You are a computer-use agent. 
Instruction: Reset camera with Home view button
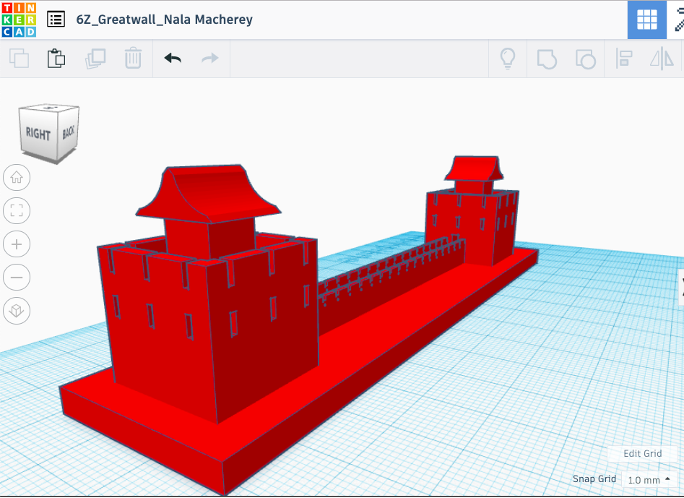[x=17, y=177]
